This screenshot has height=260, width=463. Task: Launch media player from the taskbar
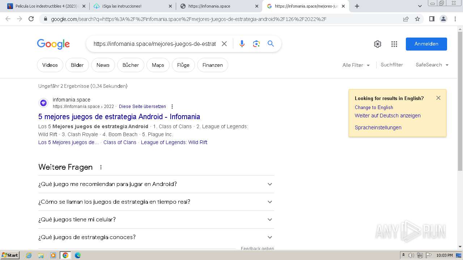53,255
